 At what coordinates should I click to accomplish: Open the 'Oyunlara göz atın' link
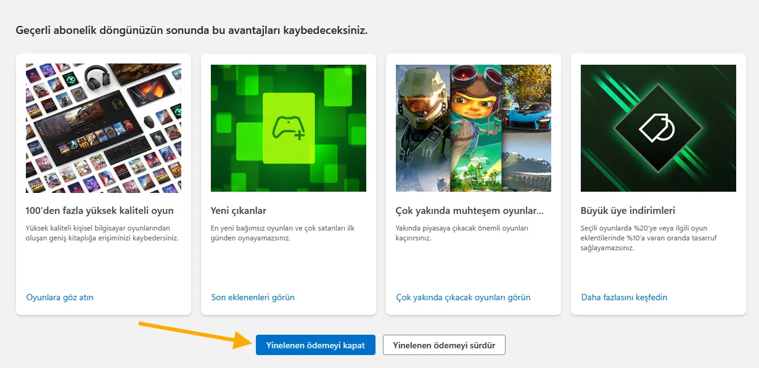(x=60, y=297)
